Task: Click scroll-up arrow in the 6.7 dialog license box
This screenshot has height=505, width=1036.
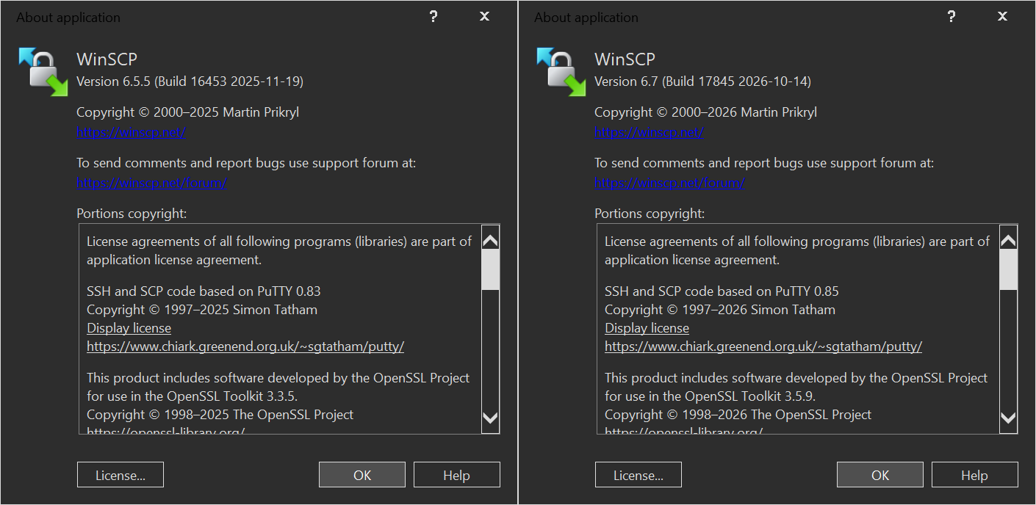Action: pyautogui.click(x=1008, y=240)
